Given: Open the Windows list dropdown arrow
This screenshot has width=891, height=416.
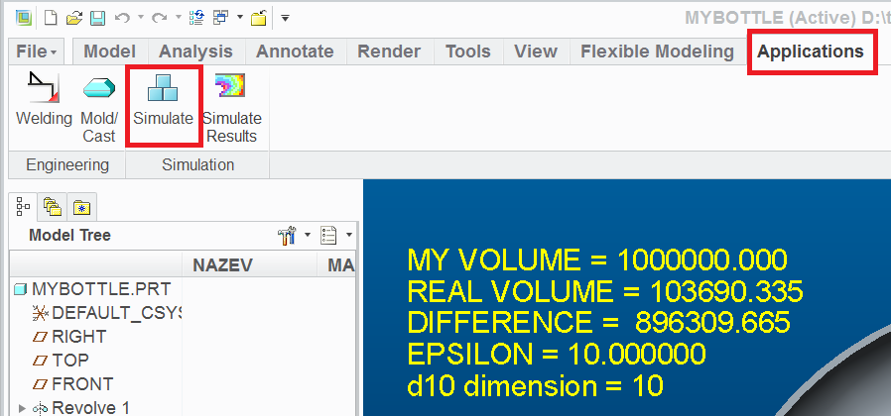Looking at the screenshot, I should 240,18.
